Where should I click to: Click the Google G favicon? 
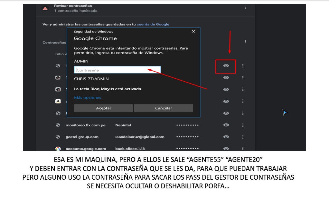pyautogui.click(x=58, y=149)
